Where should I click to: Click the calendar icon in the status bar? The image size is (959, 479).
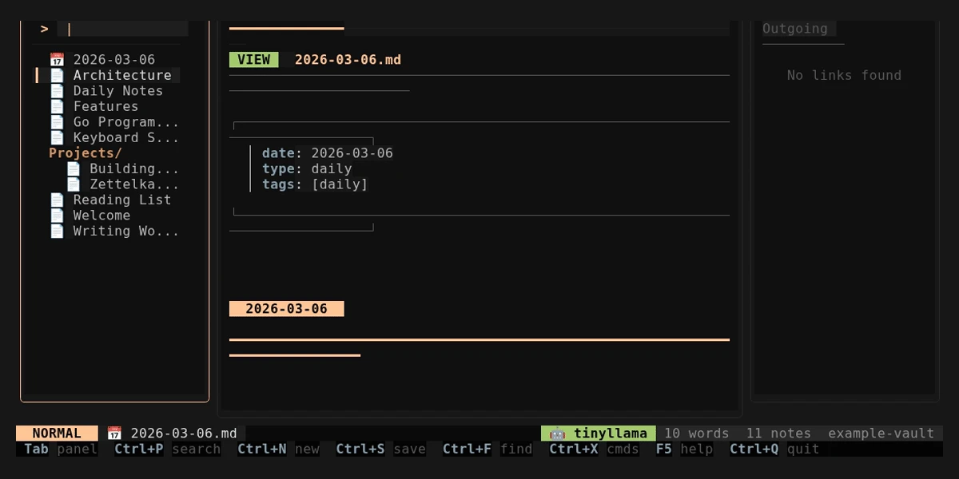[x=114, y=433]
